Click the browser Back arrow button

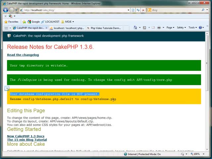click(x=6, y=10)
